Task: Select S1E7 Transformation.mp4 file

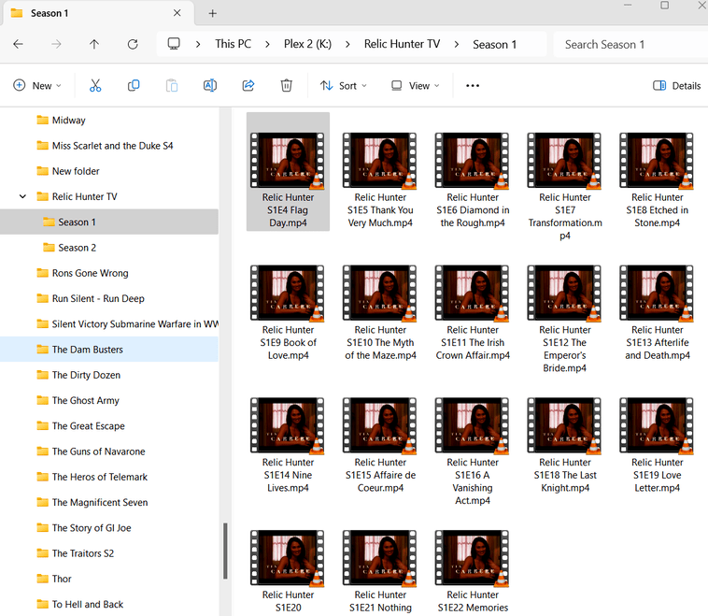Action: 565,186
